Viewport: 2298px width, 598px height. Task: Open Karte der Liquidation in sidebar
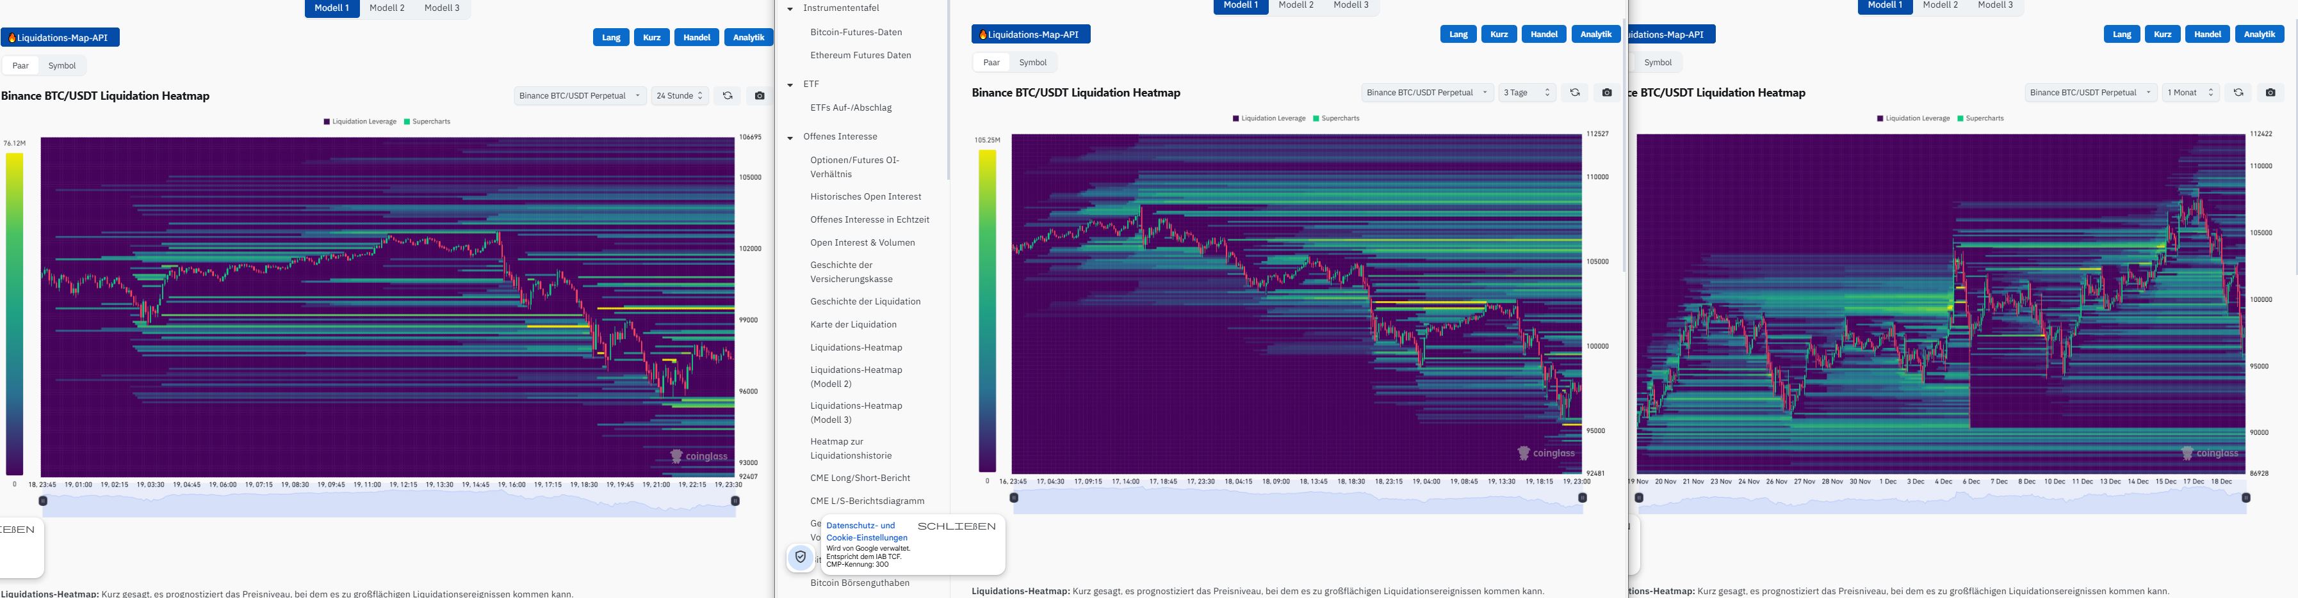[854, 324]
